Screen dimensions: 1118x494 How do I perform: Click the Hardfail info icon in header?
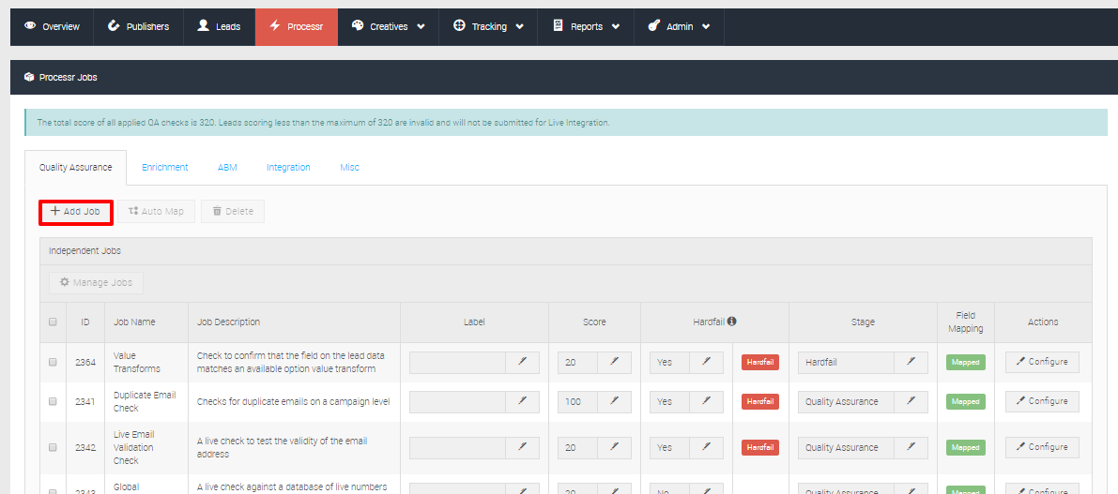pyautogui.click(x=731, y=322)
